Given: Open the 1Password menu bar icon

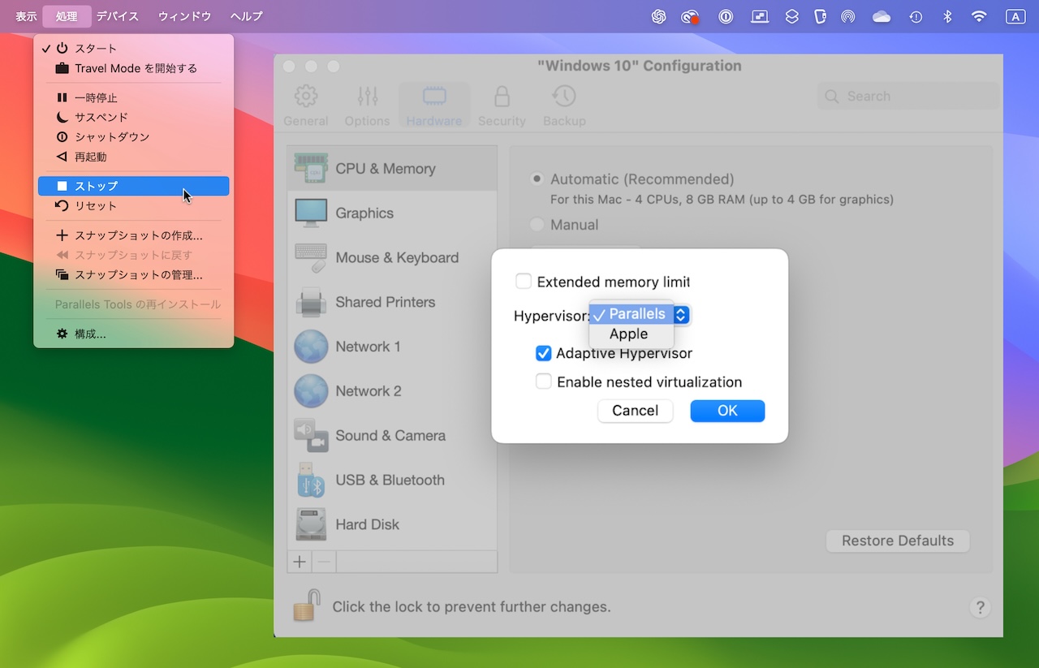Looking at the screenshot, I should (x=726, y=16).
